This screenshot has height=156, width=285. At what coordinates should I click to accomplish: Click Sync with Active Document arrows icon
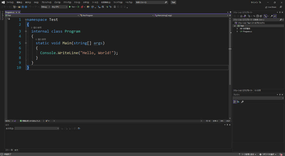coord(254,16)
